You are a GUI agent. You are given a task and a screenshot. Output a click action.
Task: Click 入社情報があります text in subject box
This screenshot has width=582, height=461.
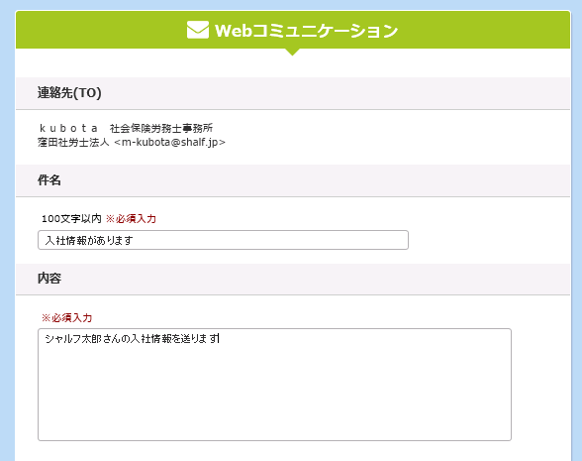point(89,240)
